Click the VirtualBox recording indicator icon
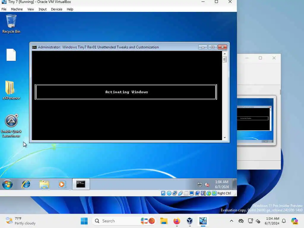This screenshot has height=228, width=304. (197, 193)
